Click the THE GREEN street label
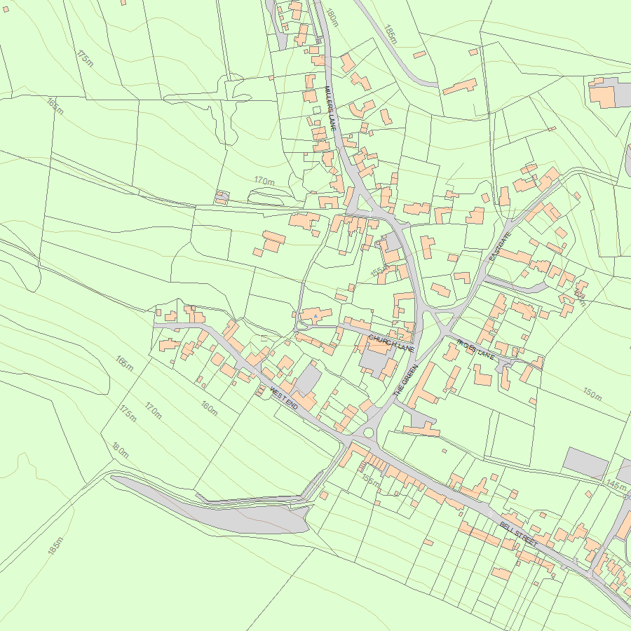This screenshot has width=631, height=631. pyautogui.click(x=406, y=380)
